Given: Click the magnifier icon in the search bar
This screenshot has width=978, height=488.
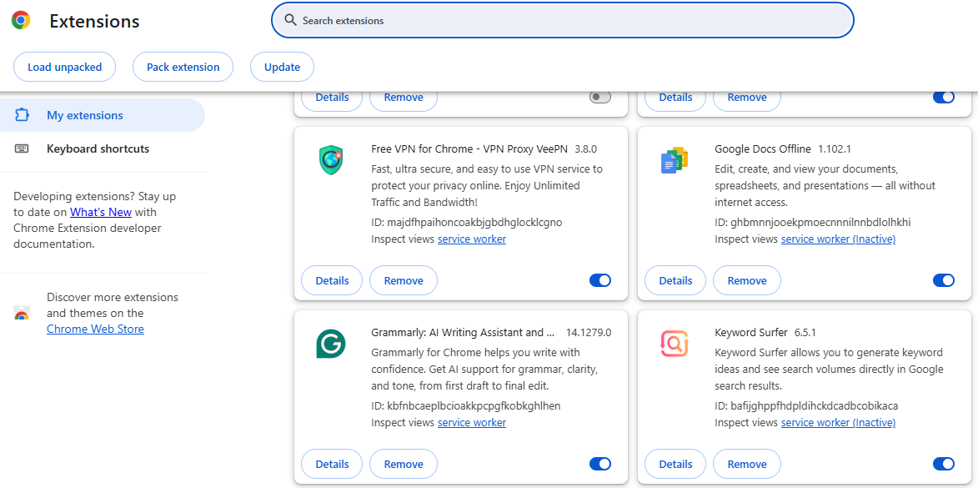Looking at the screenshot, I should click(290, 20).
